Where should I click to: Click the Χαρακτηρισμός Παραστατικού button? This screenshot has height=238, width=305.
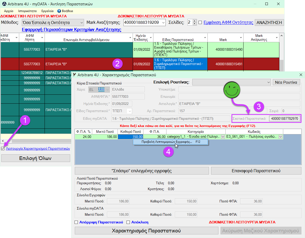pyautogui.click(x=146, y=231)
